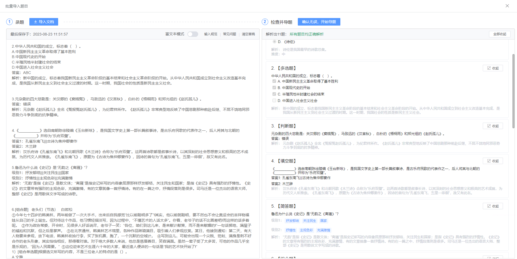Collapse question 3 判断题 with 收起

pyautogui.click(x=493, y=126)
